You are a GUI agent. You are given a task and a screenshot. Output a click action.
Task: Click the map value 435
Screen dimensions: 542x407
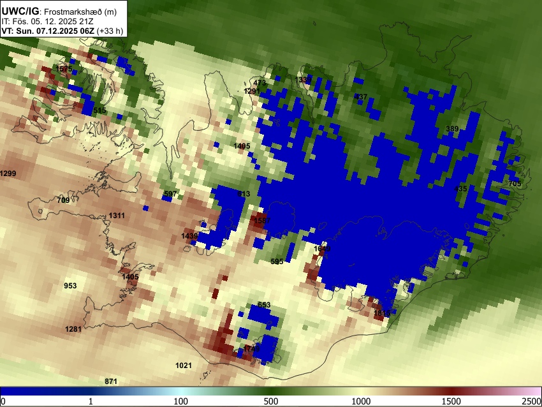pos(460,189)
